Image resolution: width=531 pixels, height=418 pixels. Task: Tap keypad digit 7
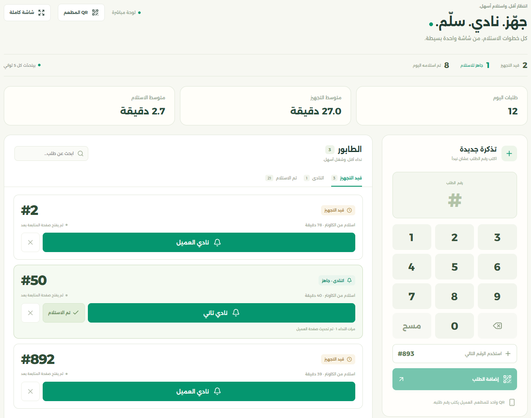[412, 296]
